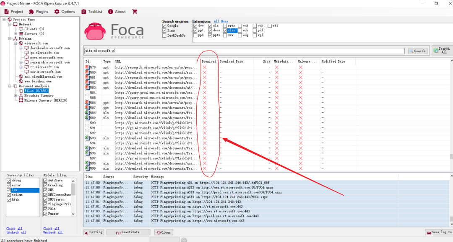Enable the rtf extension checkbox
This screenshot has height=242, width=453.
tap(270, 25)
